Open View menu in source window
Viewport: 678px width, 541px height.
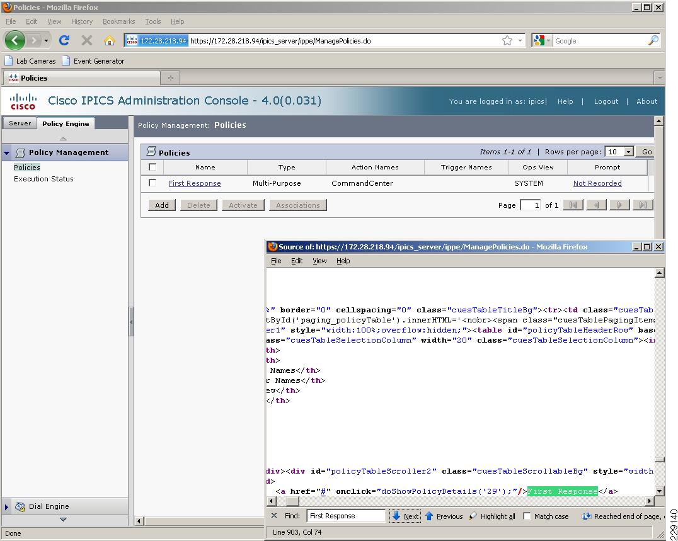pos(319,261)
